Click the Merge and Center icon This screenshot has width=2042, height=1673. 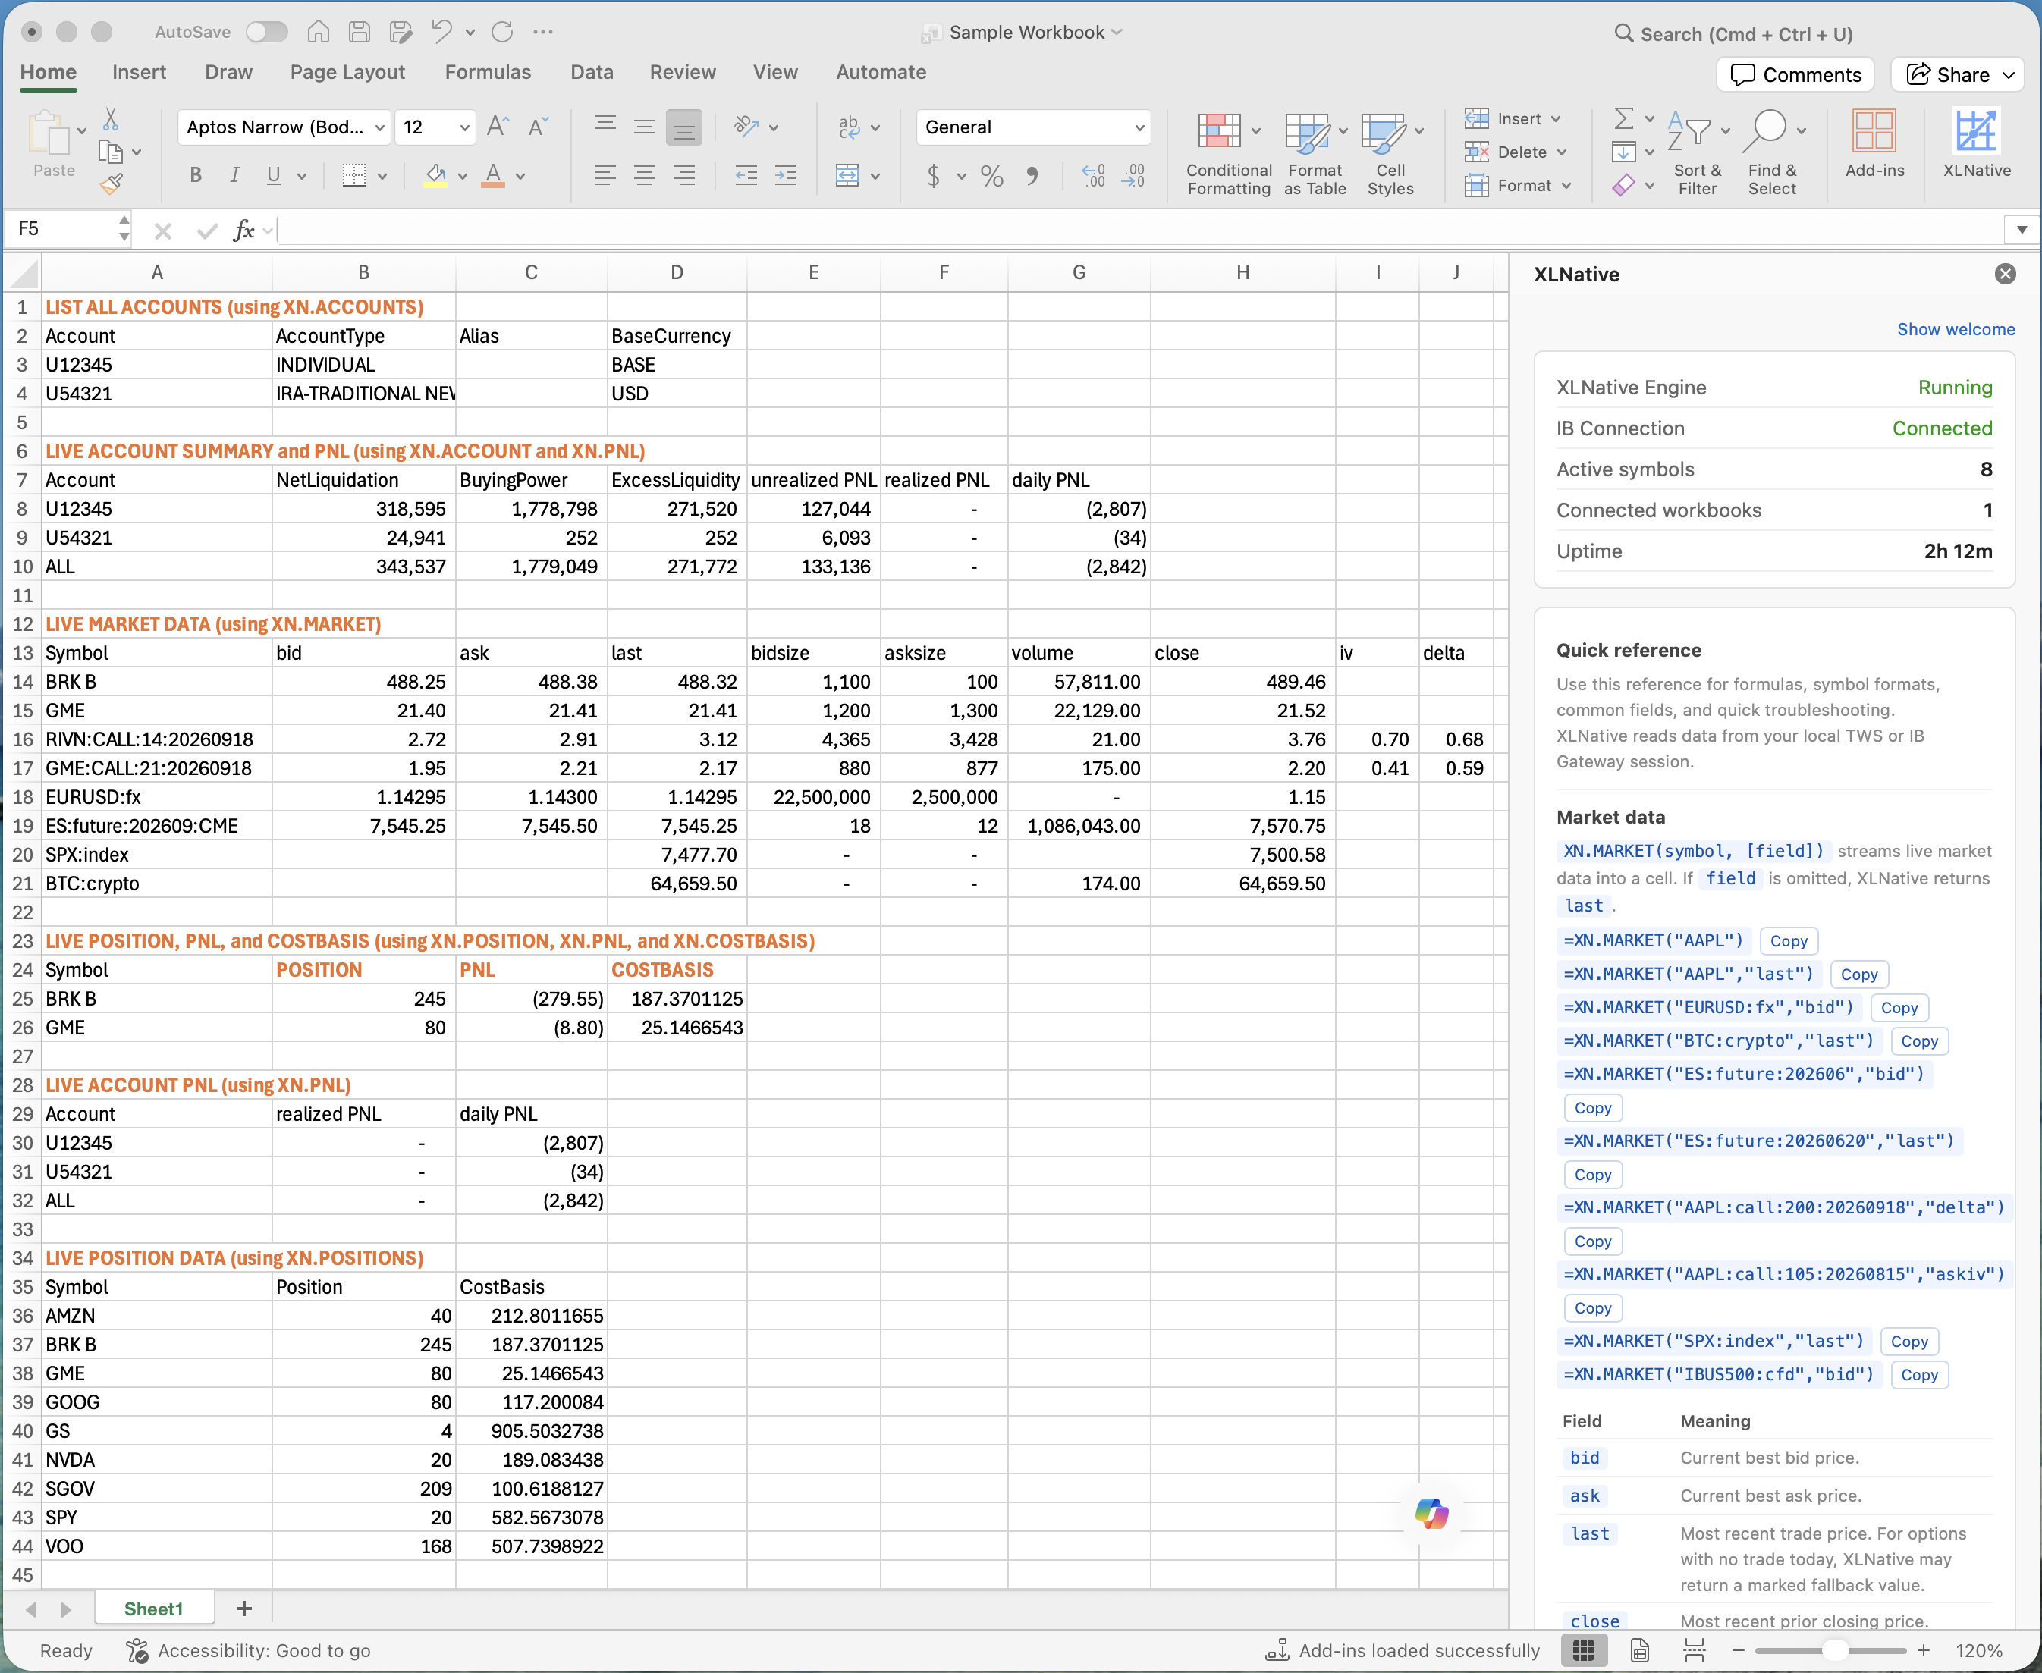(x=847, y=175)
